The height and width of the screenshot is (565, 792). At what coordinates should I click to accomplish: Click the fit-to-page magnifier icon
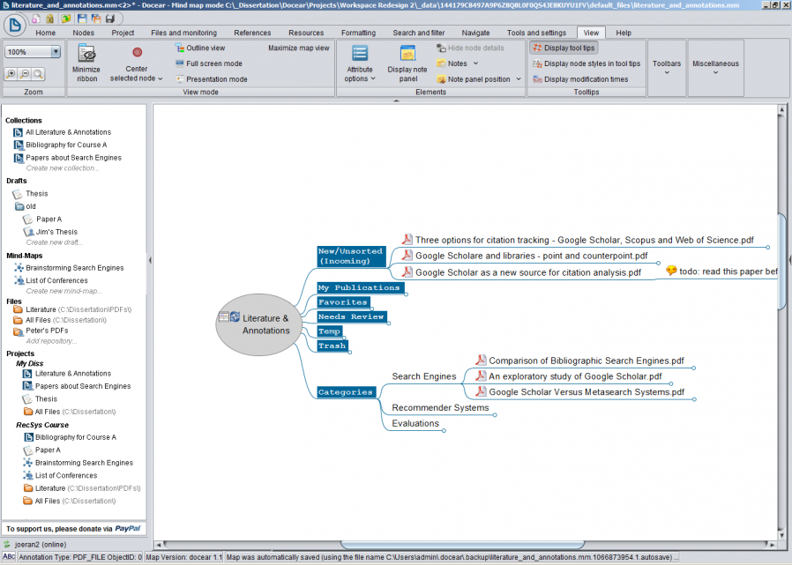(38, 74)
